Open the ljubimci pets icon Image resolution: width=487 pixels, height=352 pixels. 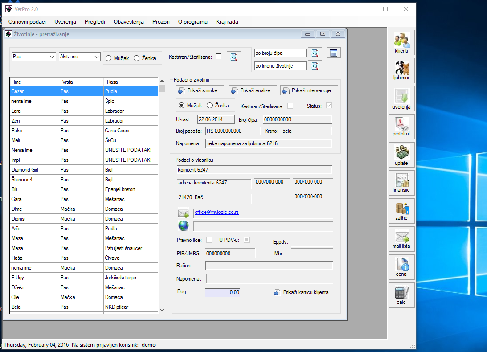(401, 70)
